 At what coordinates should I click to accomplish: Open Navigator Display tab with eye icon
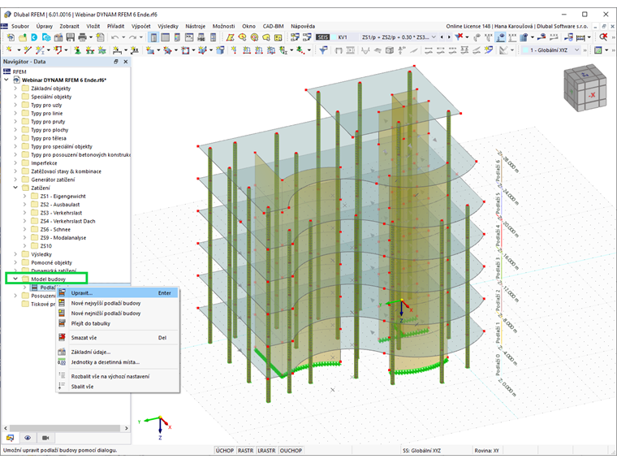[x=28, y=438]
